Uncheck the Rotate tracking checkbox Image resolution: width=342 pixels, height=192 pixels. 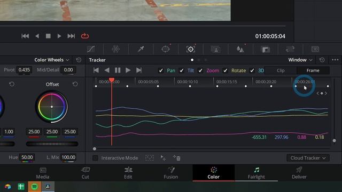tap(226, 70)
